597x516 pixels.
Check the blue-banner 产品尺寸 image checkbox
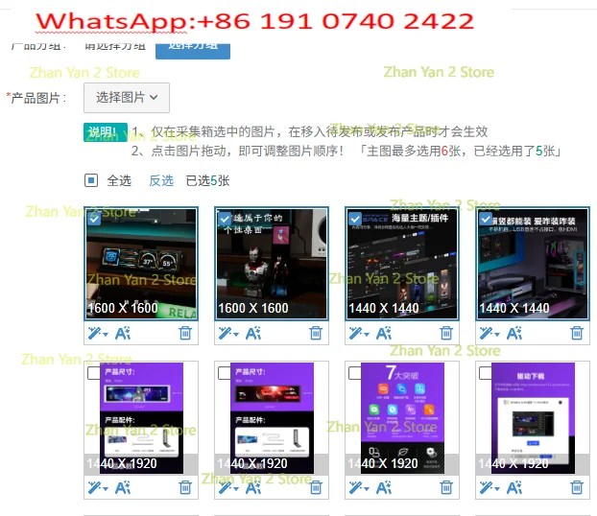(94, 373)
